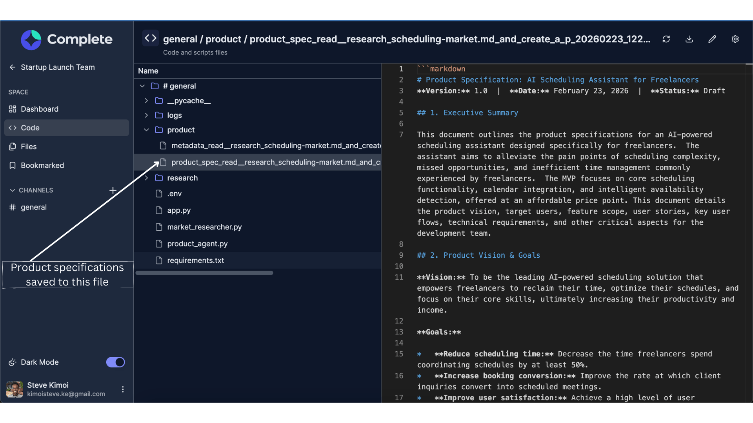753x423 pixels.
Task: Expand the logs folder
Action: coord(146,115)
